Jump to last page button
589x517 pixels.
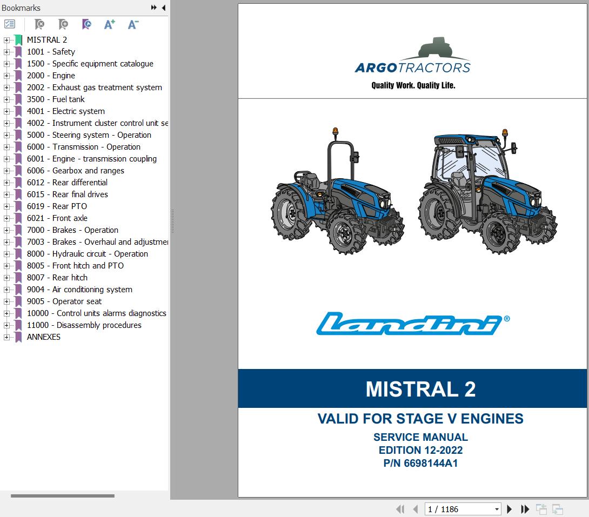tap(525, 509)
